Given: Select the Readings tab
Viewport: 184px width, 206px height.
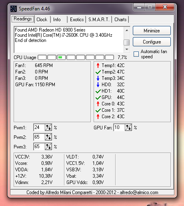Looking at the screenshot, I should point(23,19).
